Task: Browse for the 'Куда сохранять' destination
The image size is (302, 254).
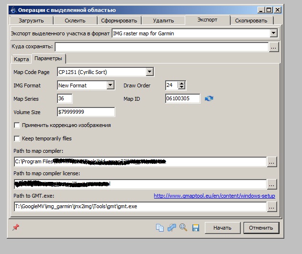Action: tap(273, 47)
